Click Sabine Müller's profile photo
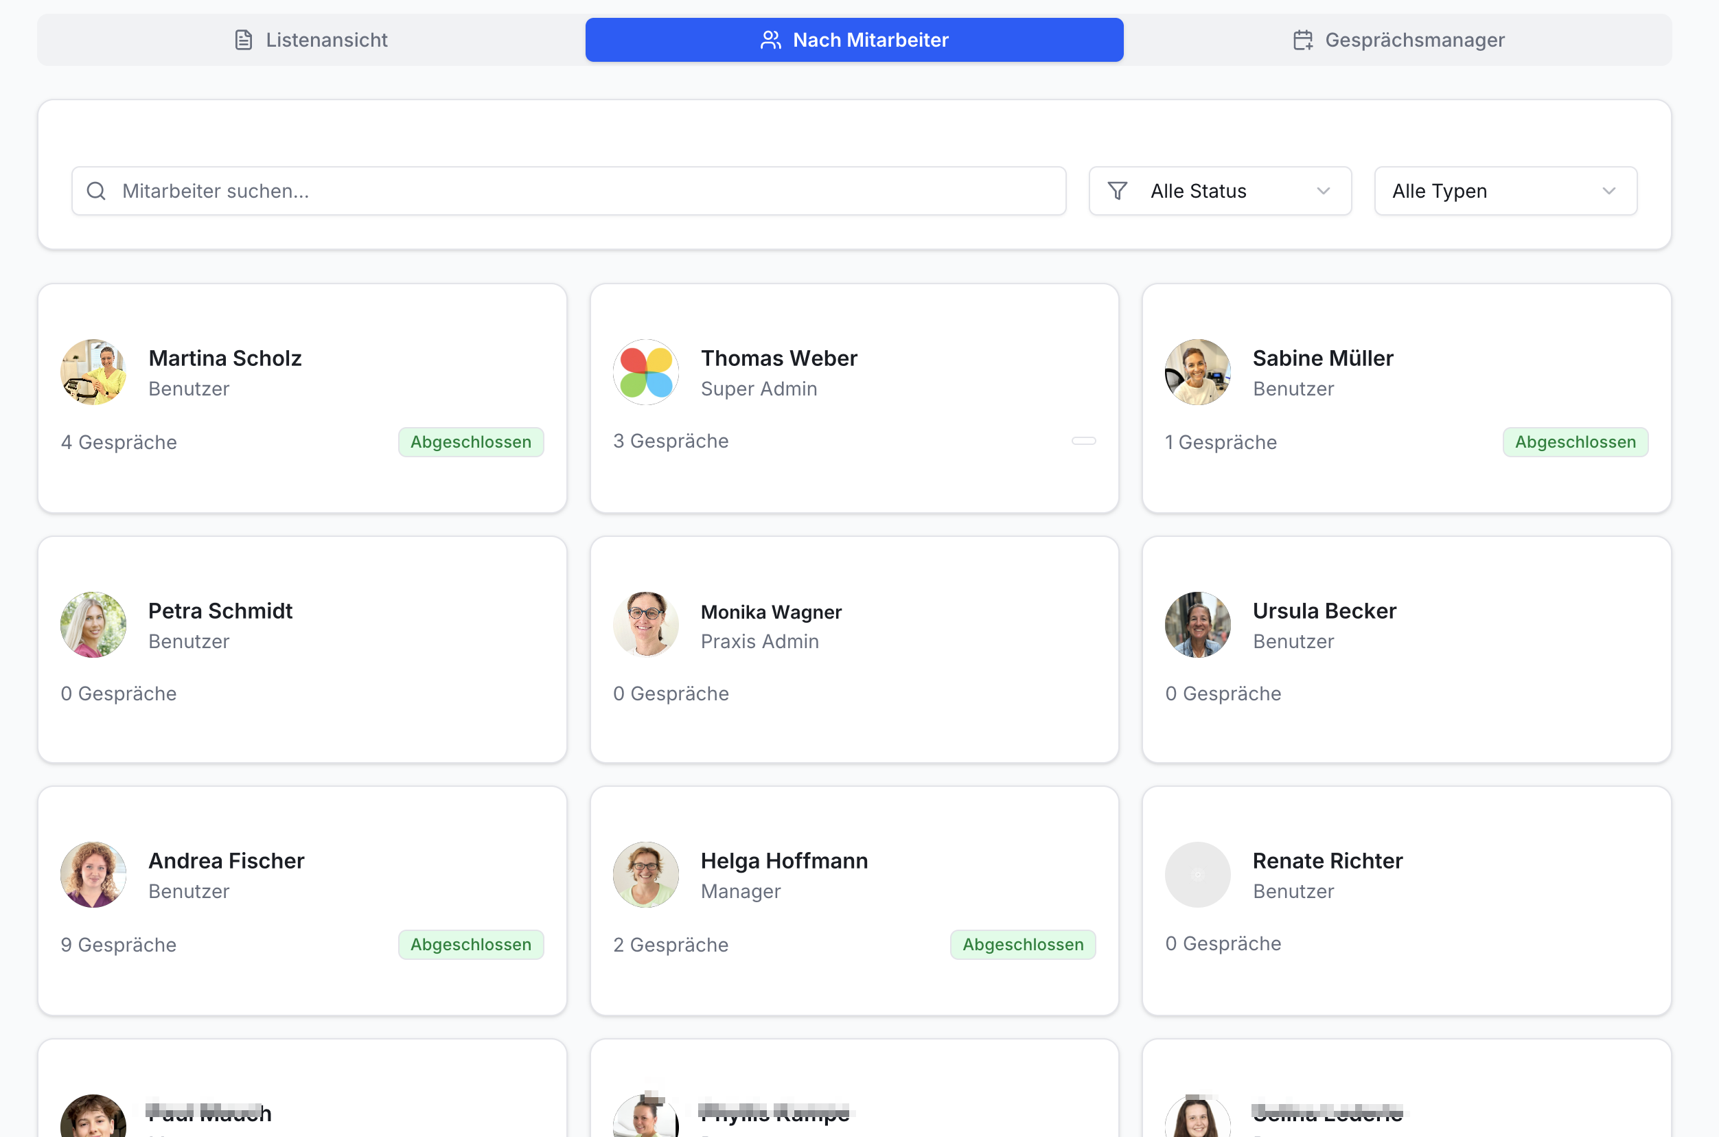Screen dimensions: 1719x1137 pyautogui.click(x=1198, y=372)
